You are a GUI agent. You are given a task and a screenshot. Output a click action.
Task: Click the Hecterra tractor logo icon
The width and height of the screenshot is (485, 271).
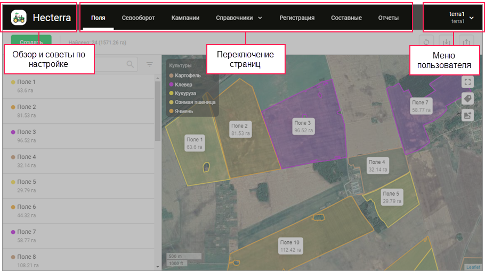coord(19,18)
